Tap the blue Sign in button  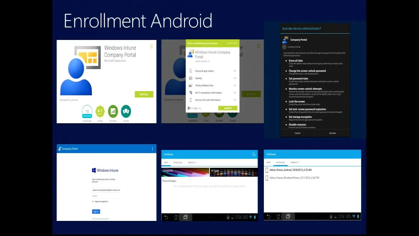point(96,212)
